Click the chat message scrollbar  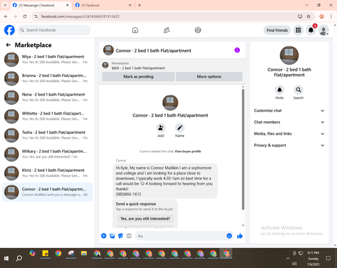(243, 149)
